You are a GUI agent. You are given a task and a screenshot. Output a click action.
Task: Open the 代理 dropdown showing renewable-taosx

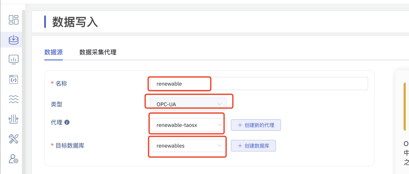[x=189, y=125]
